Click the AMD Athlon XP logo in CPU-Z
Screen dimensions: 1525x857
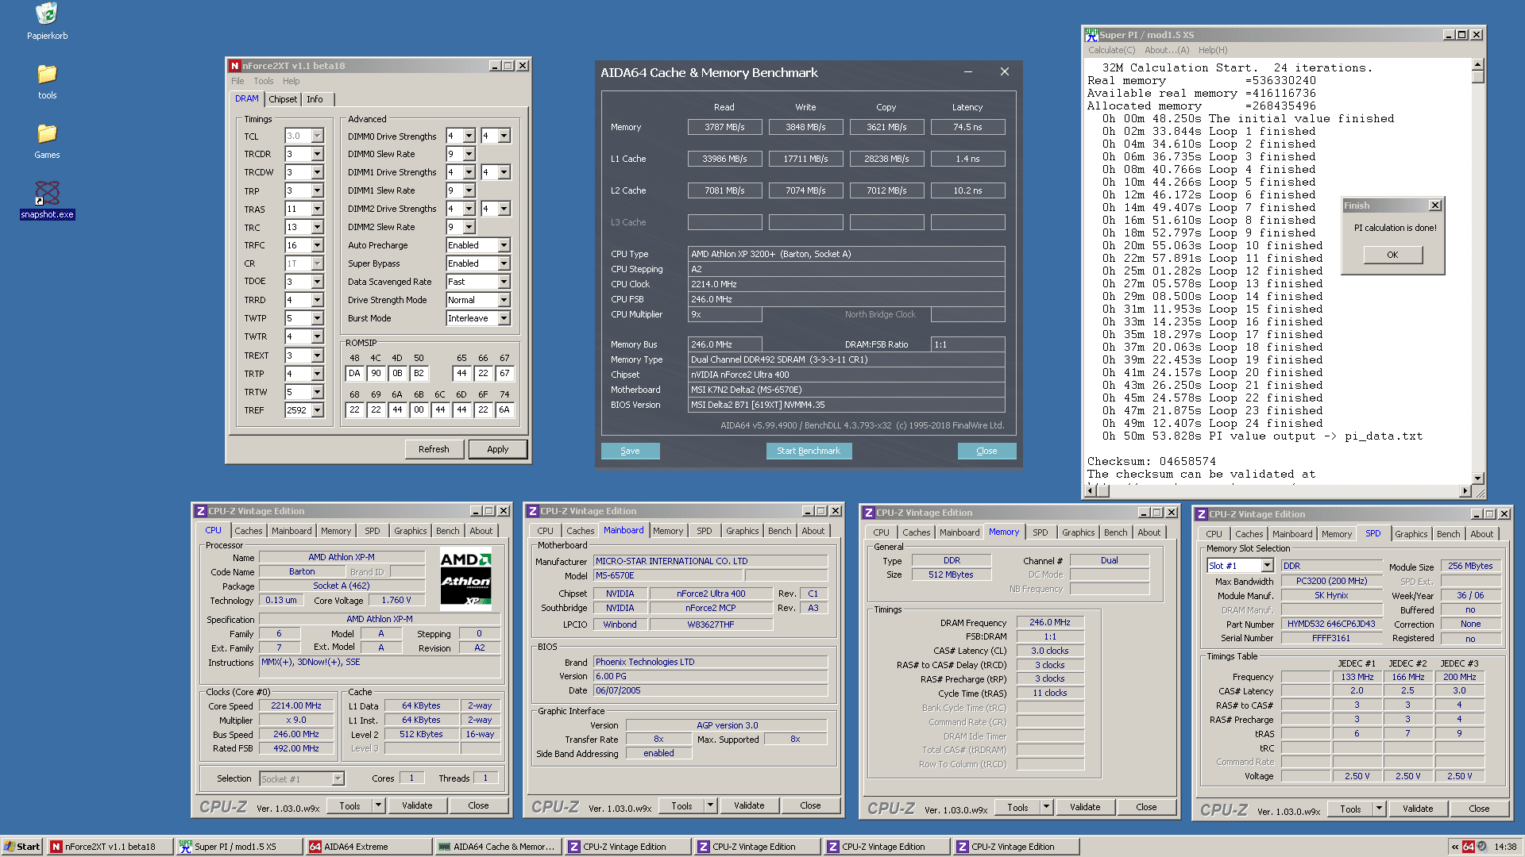click(465, 578)
